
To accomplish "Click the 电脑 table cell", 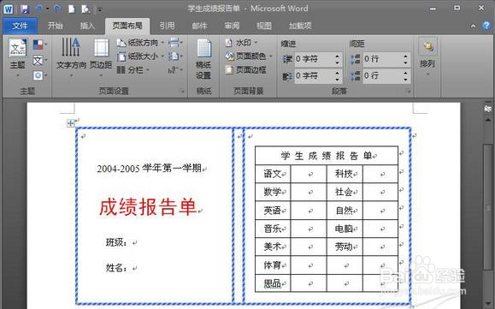I will tap(345, 229).
